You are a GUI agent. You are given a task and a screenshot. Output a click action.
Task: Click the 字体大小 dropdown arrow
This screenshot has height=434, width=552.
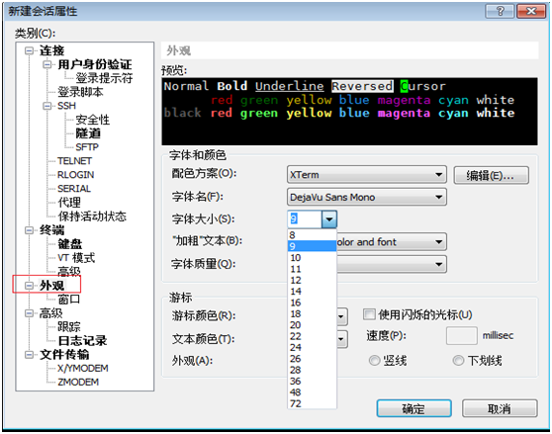click(329, 219)
